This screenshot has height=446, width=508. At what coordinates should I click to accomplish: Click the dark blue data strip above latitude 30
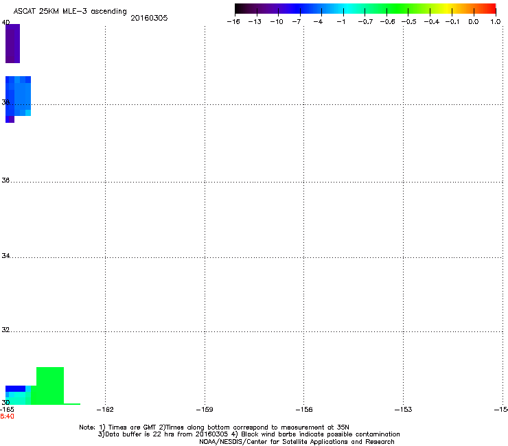pos(15,388)
